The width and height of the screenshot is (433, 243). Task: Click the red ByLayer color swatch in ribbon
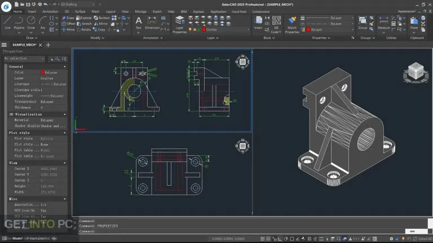[x=308, y=29]
